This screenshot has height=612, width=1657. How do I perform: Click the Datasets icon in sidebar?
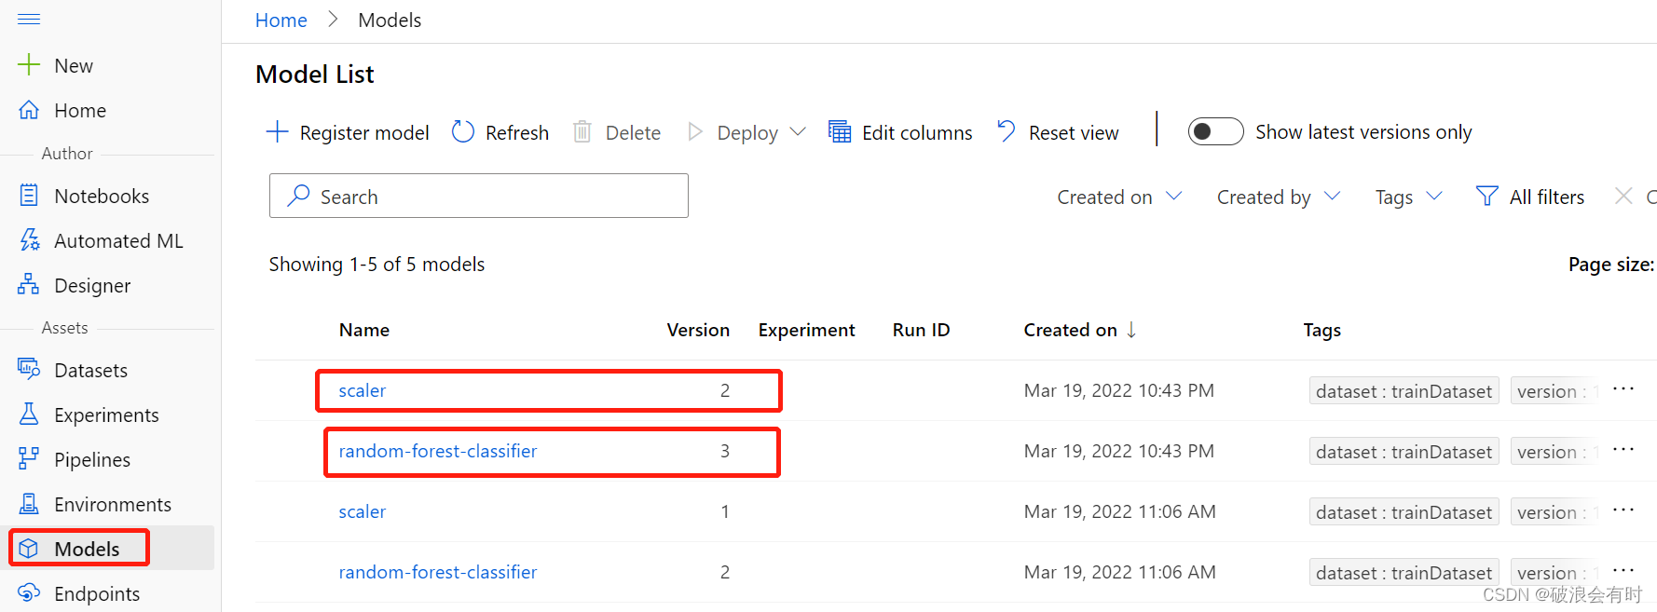point(29,370)
